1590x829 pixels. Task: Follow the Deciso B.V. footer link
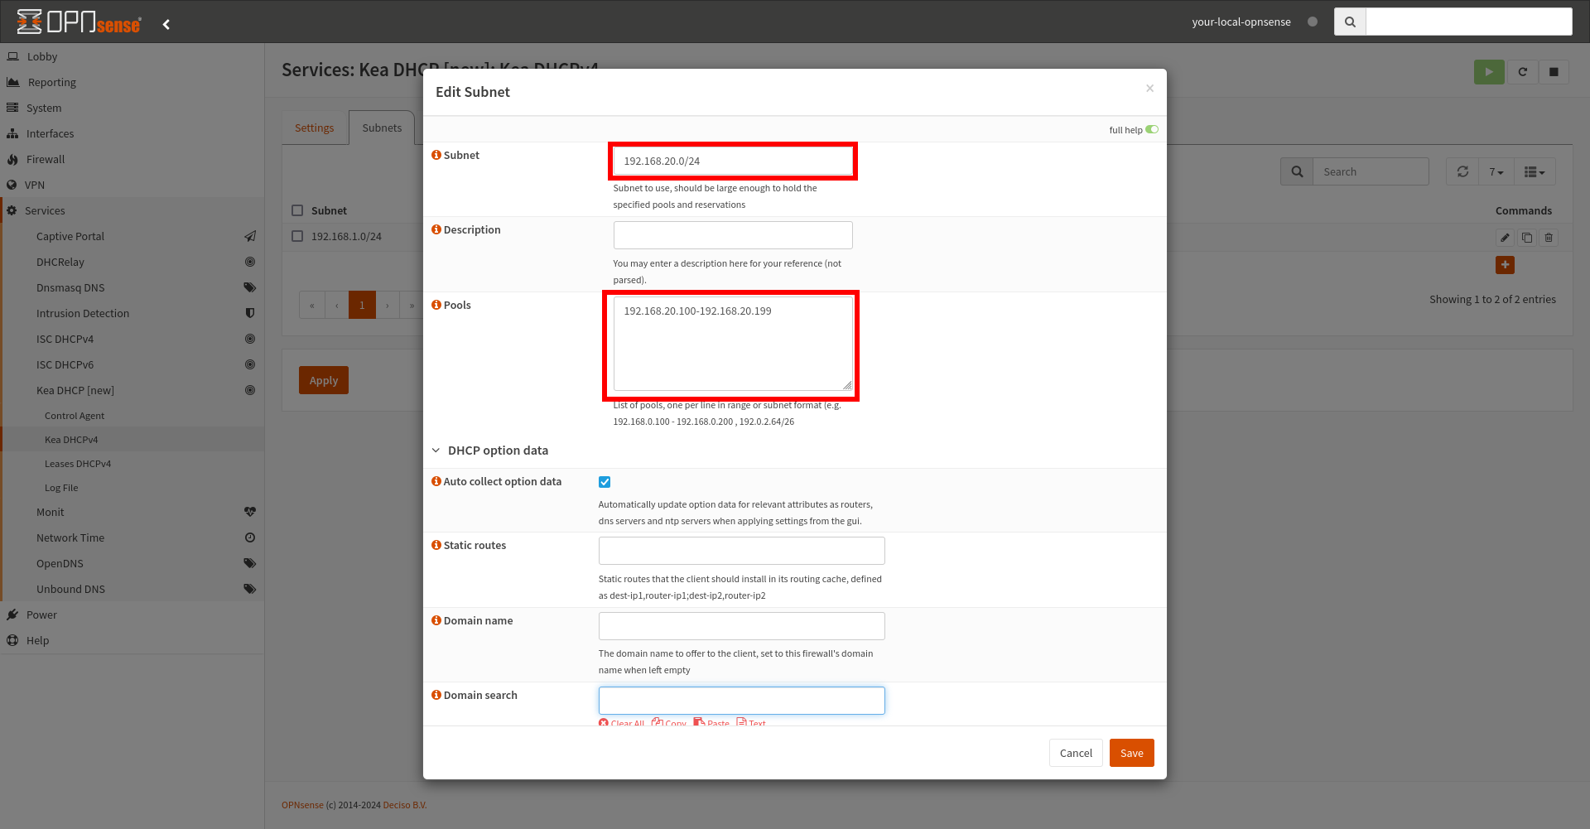tap(405, 805)
